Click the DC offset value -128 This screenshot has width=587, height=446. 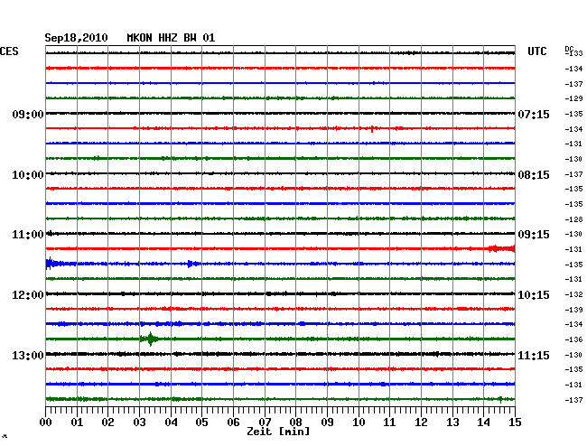click(573, 219)
